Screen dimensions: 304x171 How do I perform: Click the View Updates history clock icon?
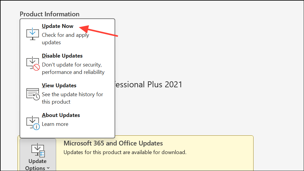click(33, 94)
